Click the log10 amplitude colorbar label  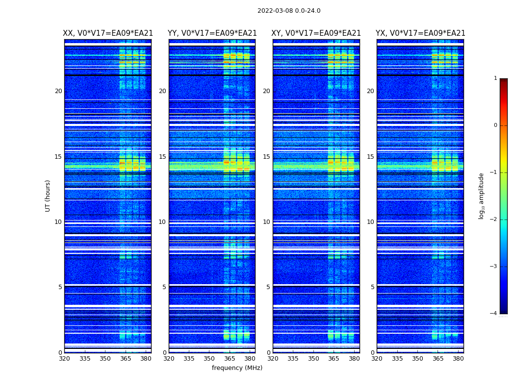[x=481, y=196]
